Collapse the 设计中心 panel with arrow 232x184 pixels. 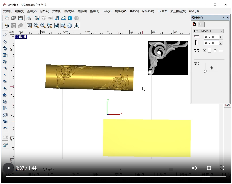224,18
